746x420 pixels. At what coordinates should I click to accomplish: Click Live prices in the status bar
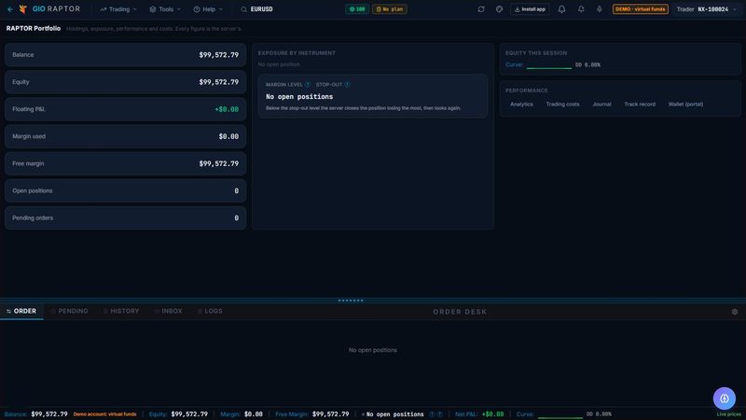[728, 414]
